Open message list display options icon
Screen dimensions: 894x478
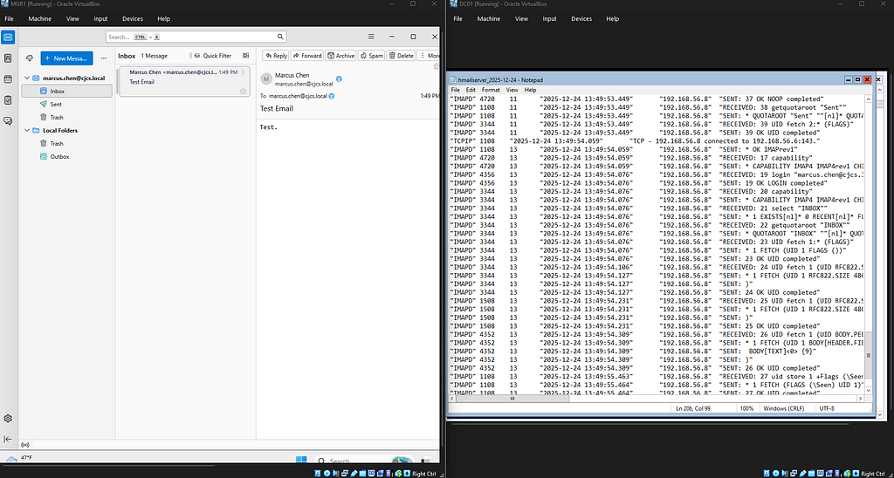pos(245,56)
